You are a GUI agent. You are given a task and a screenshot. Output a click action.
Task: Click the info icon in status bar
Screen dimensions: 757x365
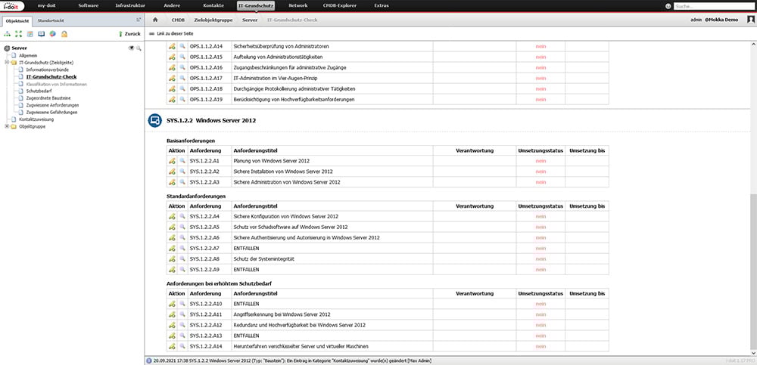click(x=148, y=360)
